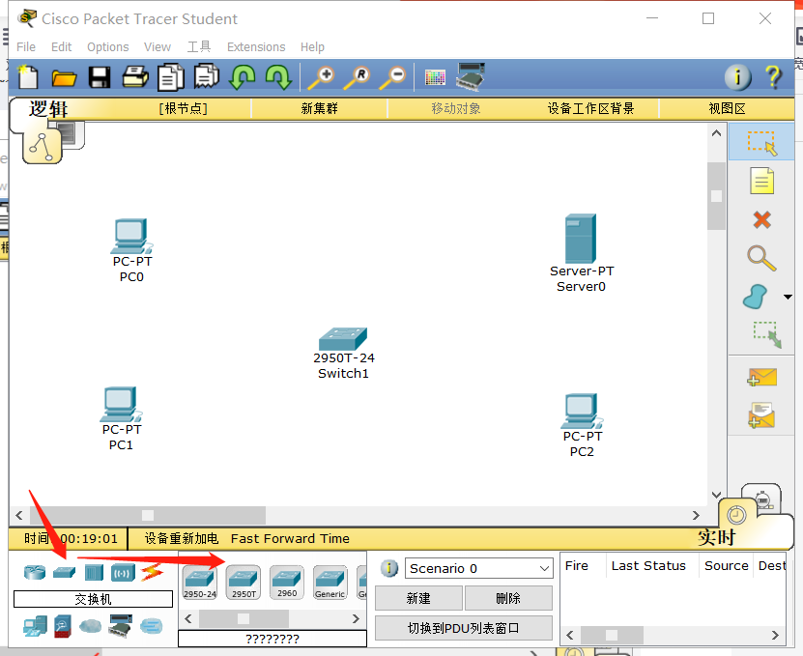Print using the printer toolbar icon
This screenshot has height=656, width=803.
click(x=135, y=77)
